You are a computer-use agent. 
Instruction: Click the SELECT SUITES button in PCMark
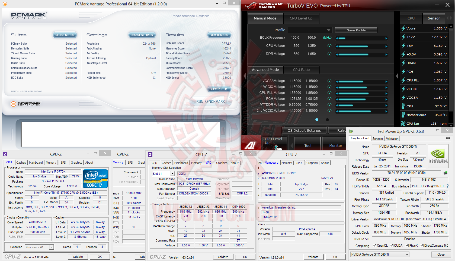tap(65, 35)
